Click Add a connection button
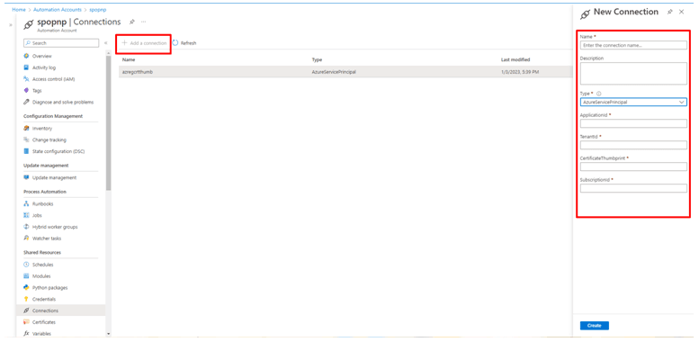Screen dimensions: 699x342 coord(144,43)
